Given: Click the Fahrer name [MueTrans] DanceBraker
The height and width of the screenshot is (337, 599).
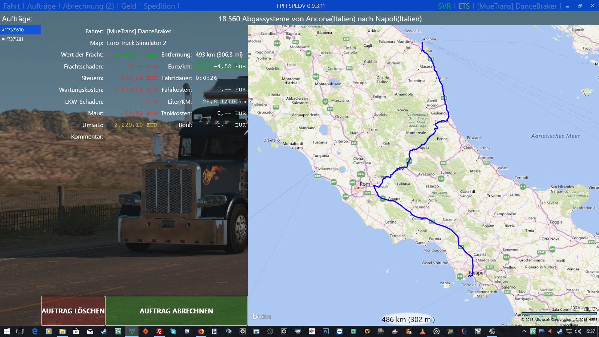Looking at the screenshot, I should pyautogui.click(x=139, y=31).
